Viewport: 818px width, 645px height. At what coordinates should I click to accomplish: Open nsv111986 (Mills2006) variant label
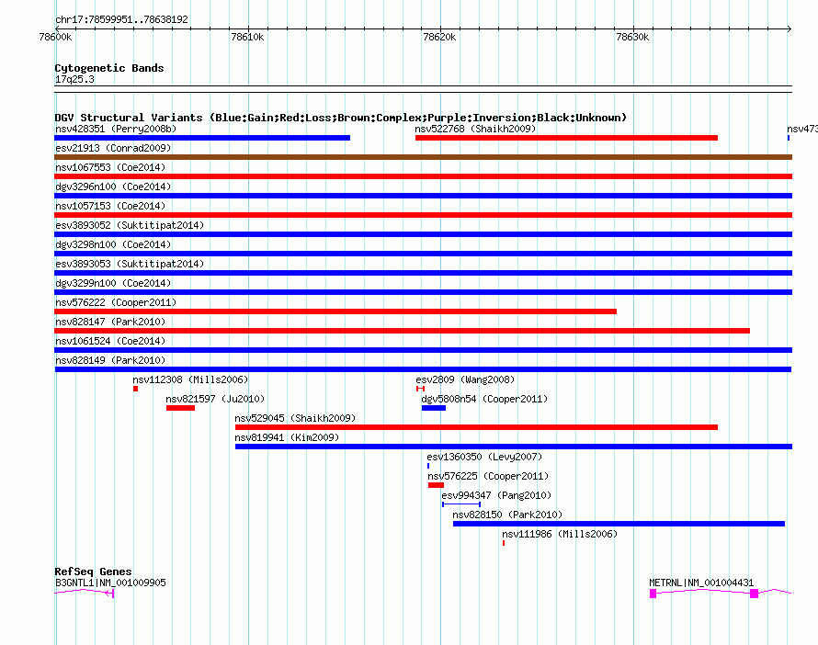click(x=560, y=534)
